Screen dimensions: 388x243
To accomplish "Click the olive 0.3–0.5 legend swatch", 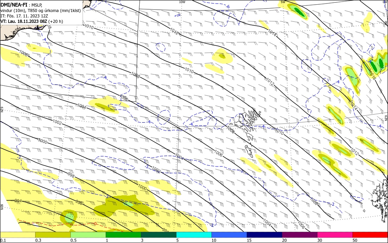I will coord(53,235).
